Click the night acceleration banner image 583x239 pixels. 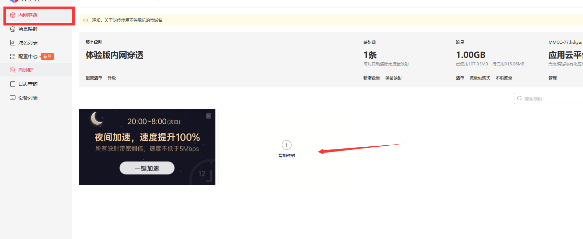(147, 147)
